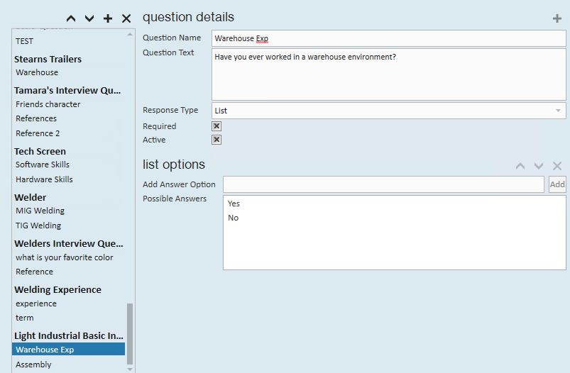Click the question list scrollbar thumb
570x373 pixels.
(129, 333)
